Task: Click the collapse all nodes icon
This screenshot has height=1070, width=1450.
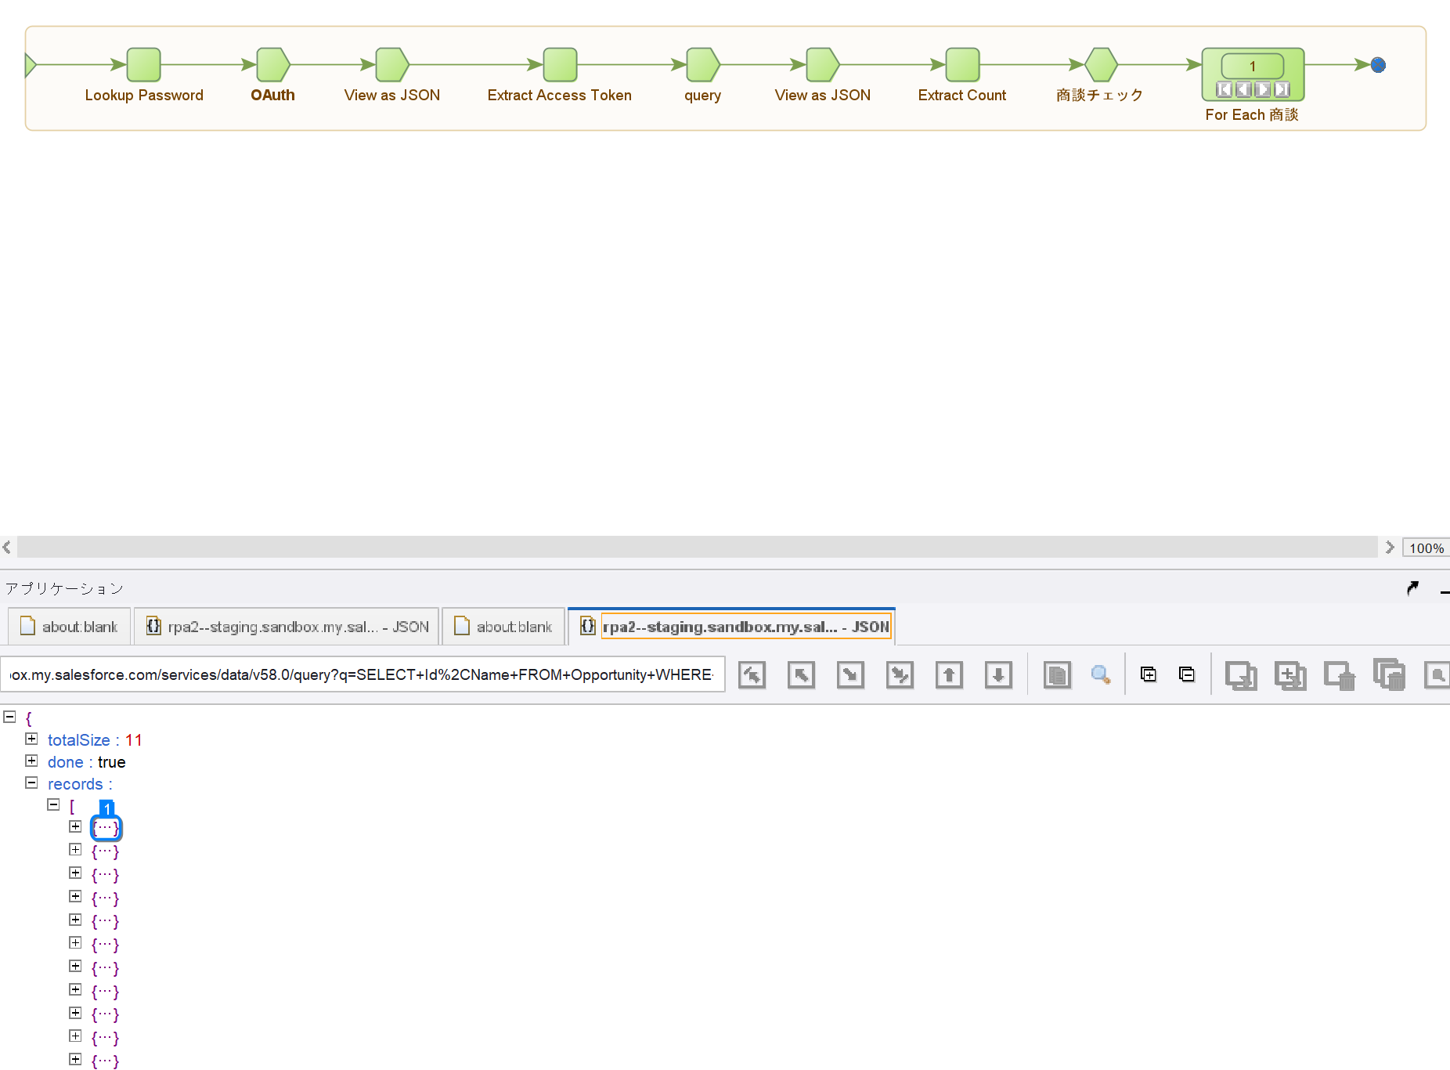Action: (x=1187, y=674)
